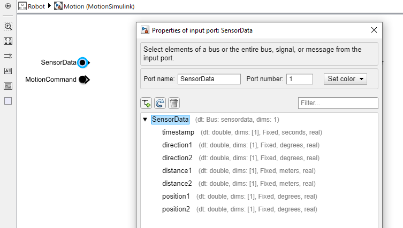Screen dimensions: 403x228
Task: Click the double-arrow icon in the palette
Action: click(8, 56)
